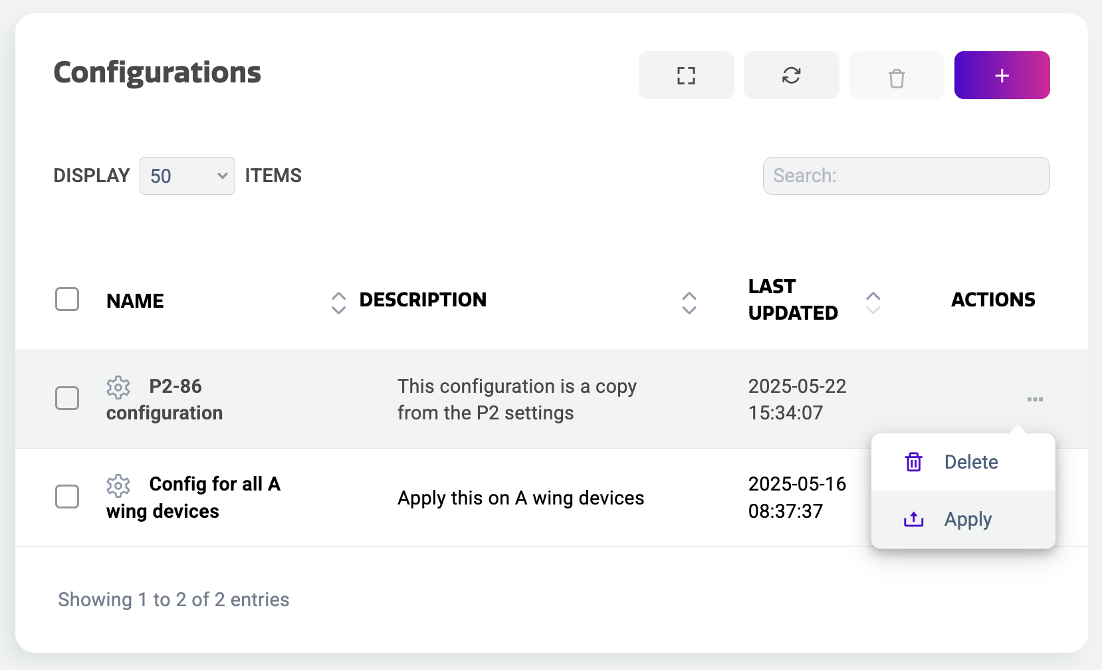Open three-dots actions menu for P2-86 configuration

[x=1034, y=399]
